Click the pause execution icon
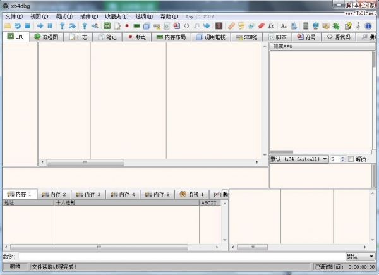The width and height of the screenshot is (379, 275). pyautogui.click(x=49, y=26)
